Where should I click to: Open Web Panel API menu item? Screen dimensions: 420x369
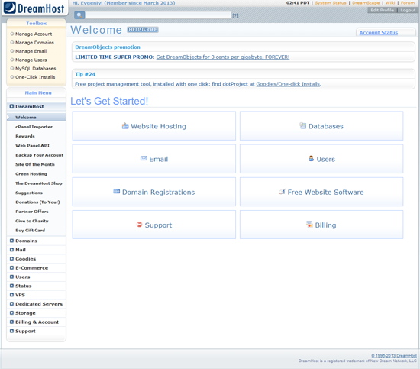coord(32,145)
